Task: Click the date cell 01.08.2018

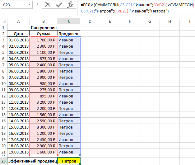Action: click(18, 40)
